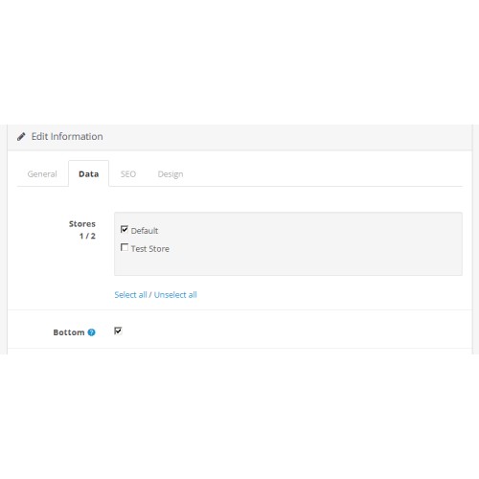
Task: Enable the Test Store checkbox
Action: (x=125, y=247)
